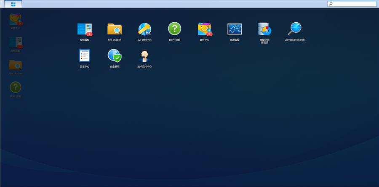Launch File Station from the main menu grid
This screenshot has height=187, width=379.
114,29
